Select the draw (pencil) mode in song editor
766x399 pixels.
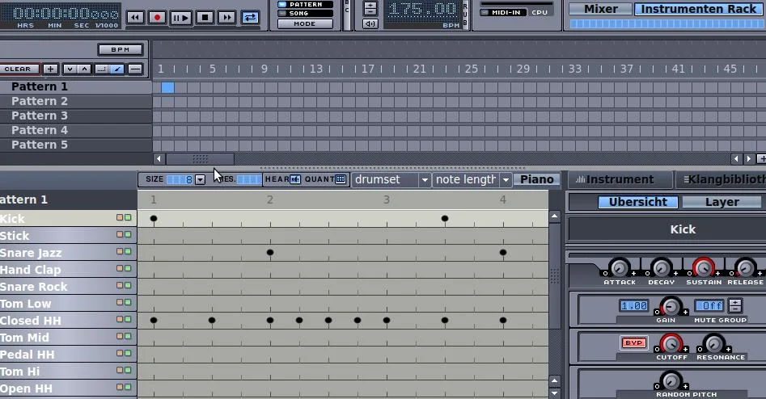(x=116, y=69)
